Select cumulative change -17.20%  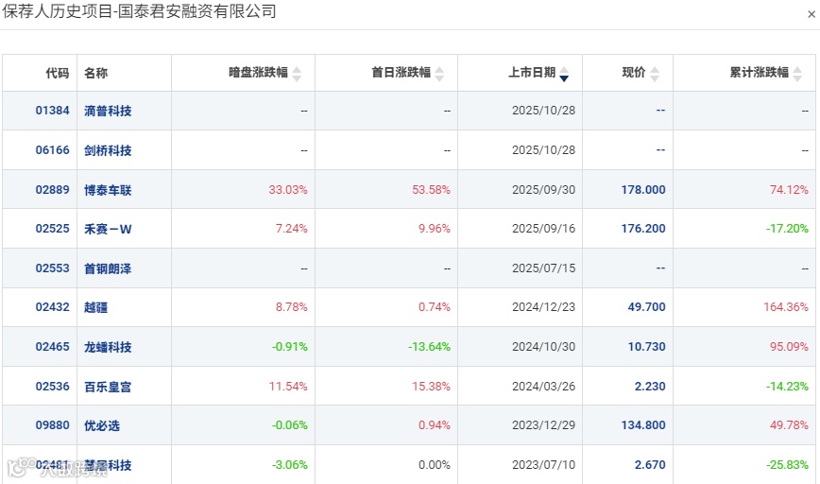pos(788,229)
